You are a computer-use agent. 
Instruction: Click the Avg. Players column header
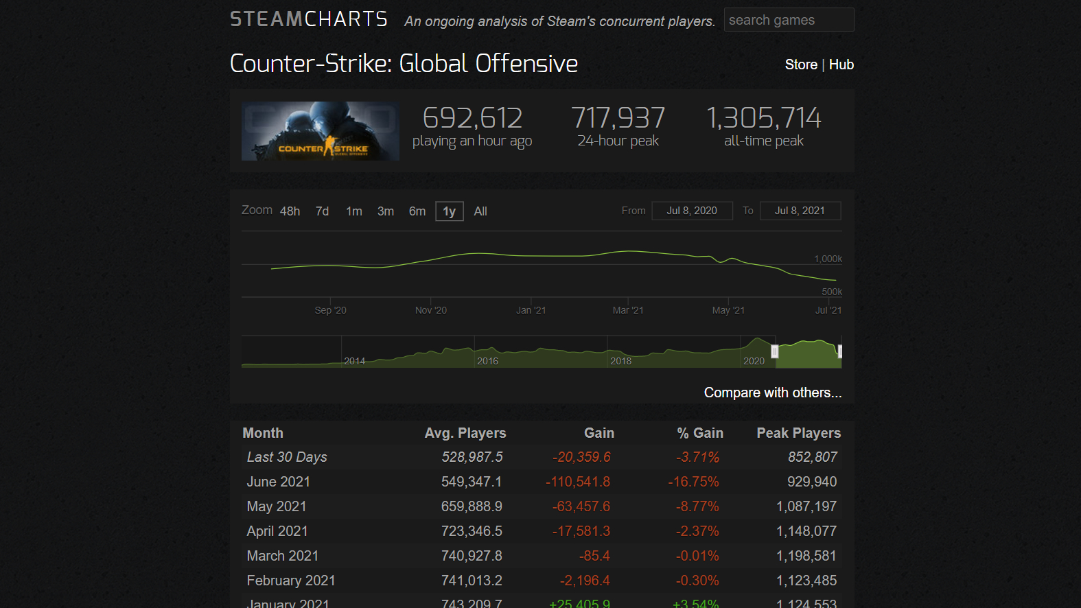click(465, 433)
